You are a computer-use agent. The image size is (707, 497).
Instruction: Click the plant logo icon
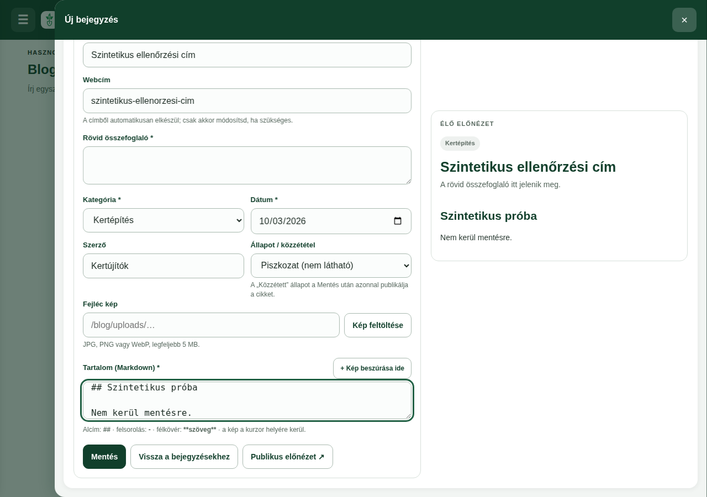[49, 20]
